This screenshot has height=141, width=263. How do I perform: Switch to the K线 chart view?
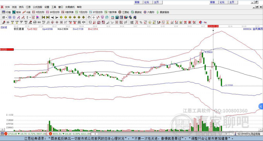(26, 12)
